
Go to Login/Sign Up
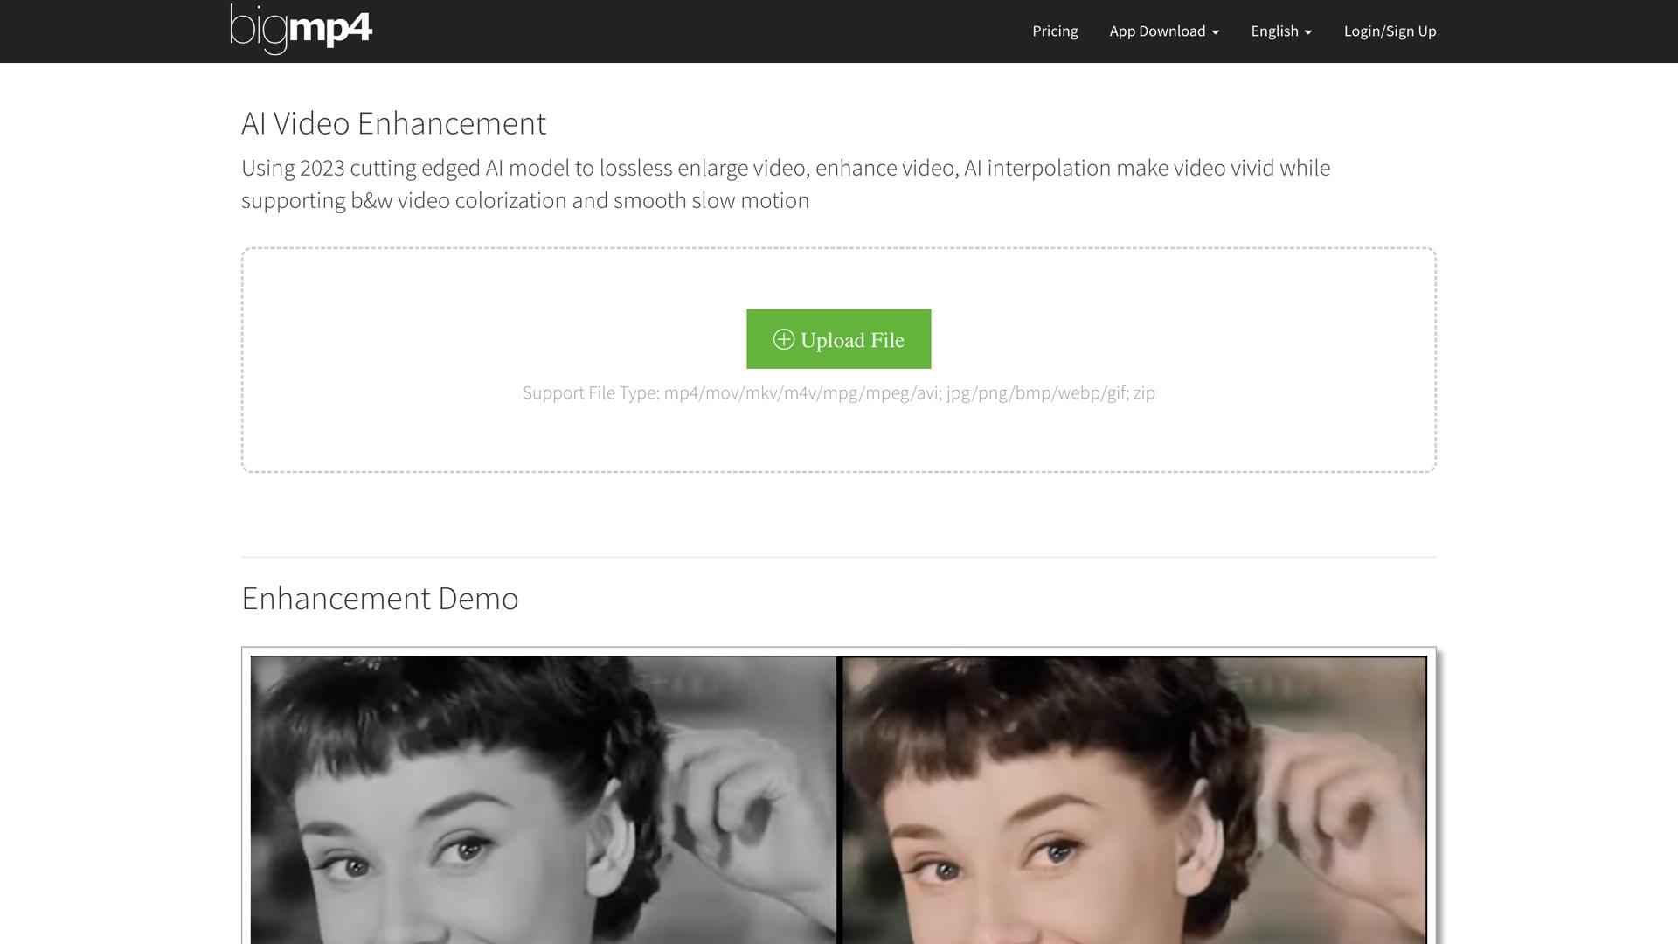(x=1390, y=31)
